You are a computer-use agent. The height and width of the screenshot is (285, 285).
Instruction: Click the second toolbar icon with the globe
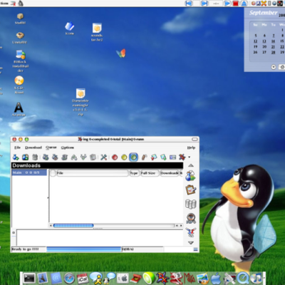pyautogui.click(x=25, y=157)
